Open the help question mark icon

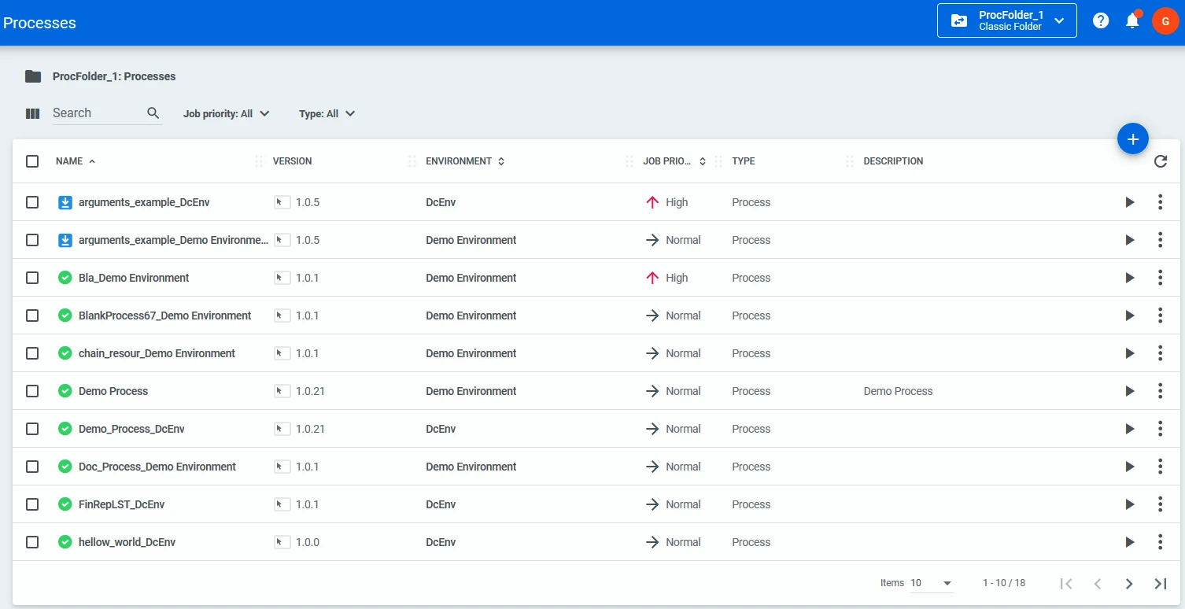(1101, 20)
